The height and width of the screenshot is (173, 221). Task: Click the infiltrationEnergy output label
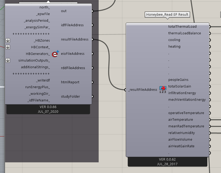(x=182, y=93)
